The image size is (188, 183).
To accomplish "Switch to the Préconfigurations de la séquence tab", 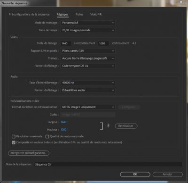I will 29,14.
